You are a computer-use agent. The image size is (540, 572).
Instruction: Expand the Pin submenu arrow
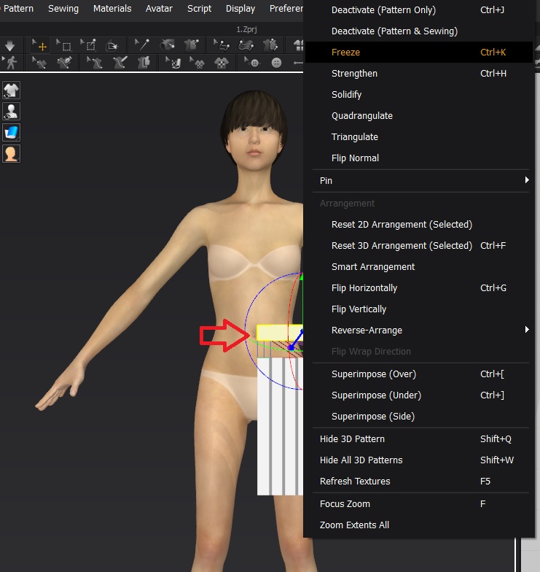coord(526,179)
